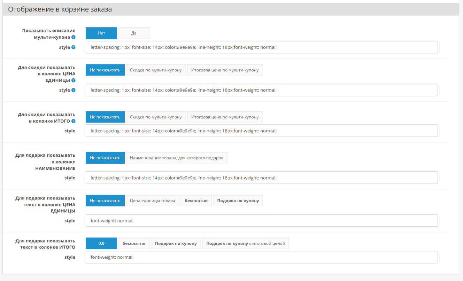The image size is (463, 281).
Task: Click style field under multi-coupon description
Action: [x=261, y=47]
